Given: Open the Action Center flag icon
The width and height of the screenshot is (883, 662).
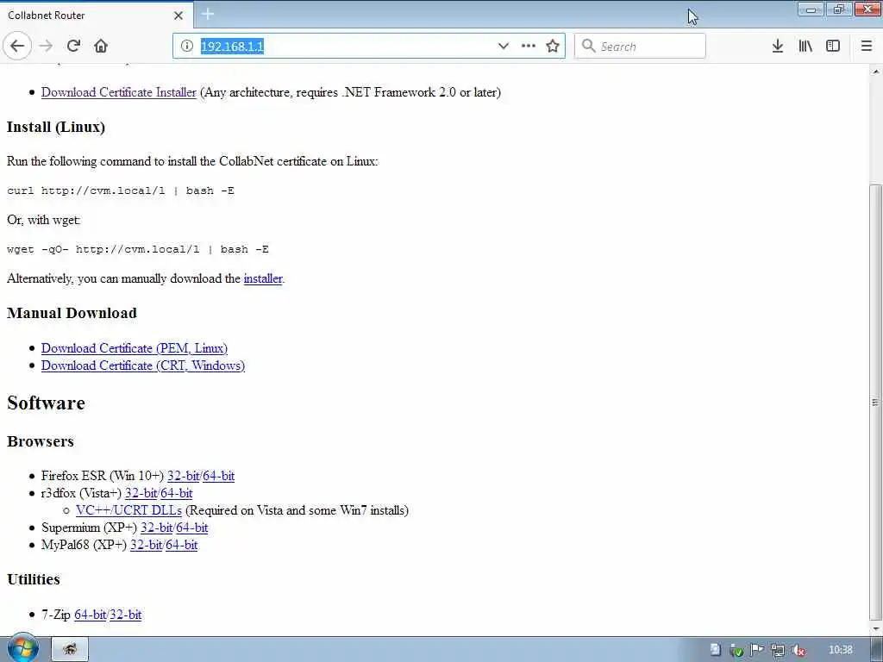Looking at the screenshot, I should (x=757, y=650).
